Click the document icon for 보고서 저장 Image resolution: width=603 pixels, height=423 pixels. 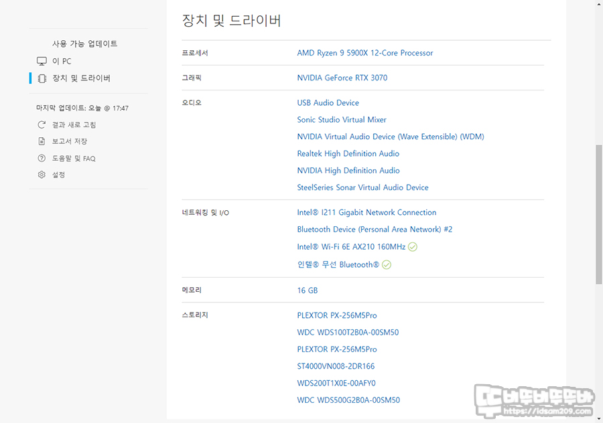coord(42,141)
